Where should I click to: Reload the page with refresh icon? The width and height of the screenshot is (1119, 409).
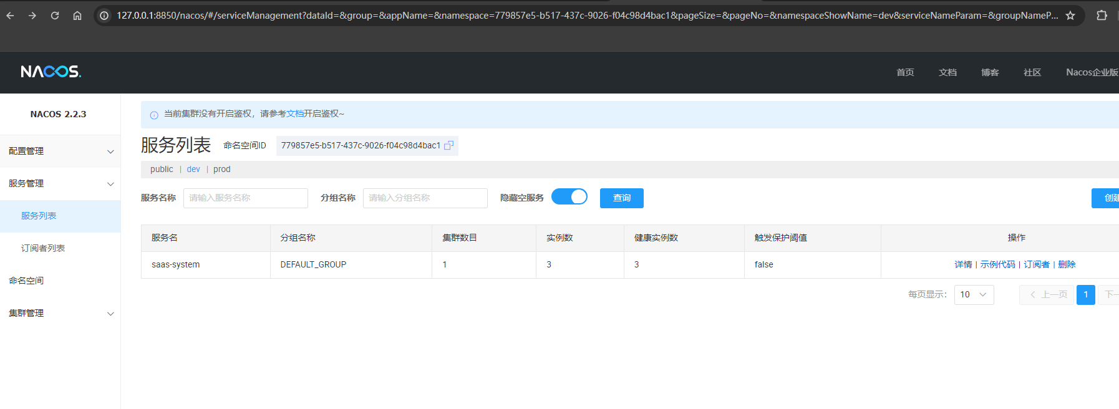coord(55,16)
